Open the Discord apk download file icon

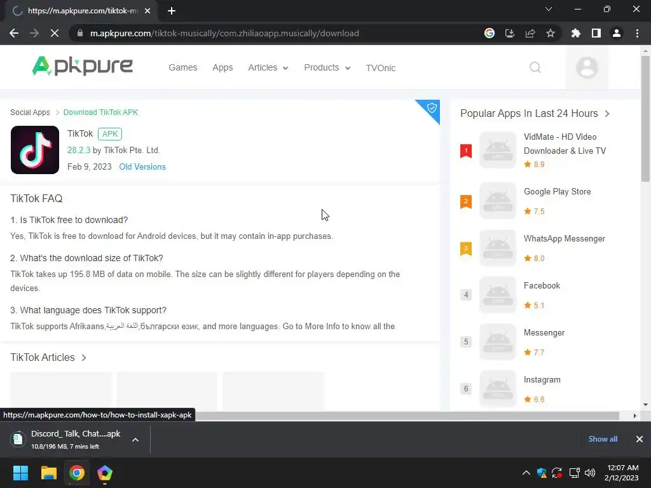pyautogui.click(x=18, y=439)
